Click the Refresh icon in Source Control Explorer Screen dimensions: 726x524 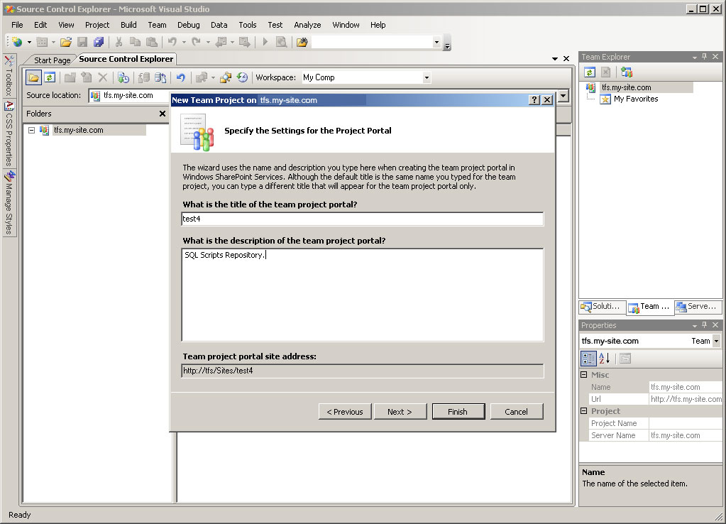(50, 77)
